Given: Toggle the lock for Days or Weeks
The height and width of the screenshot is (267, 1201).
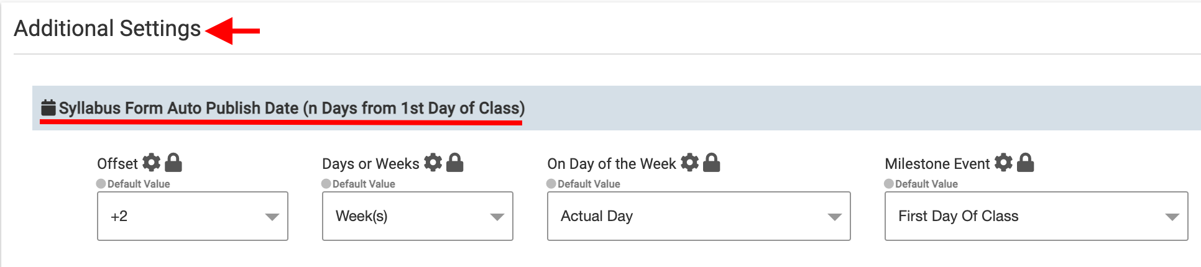Looking at the screenshot, I should [x=455, y=163].
